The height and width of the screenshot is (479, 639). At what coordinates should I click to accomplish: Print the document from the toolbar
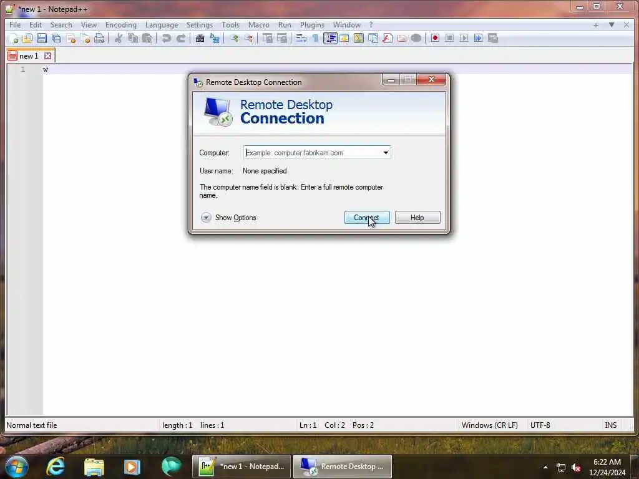(99, 38)
